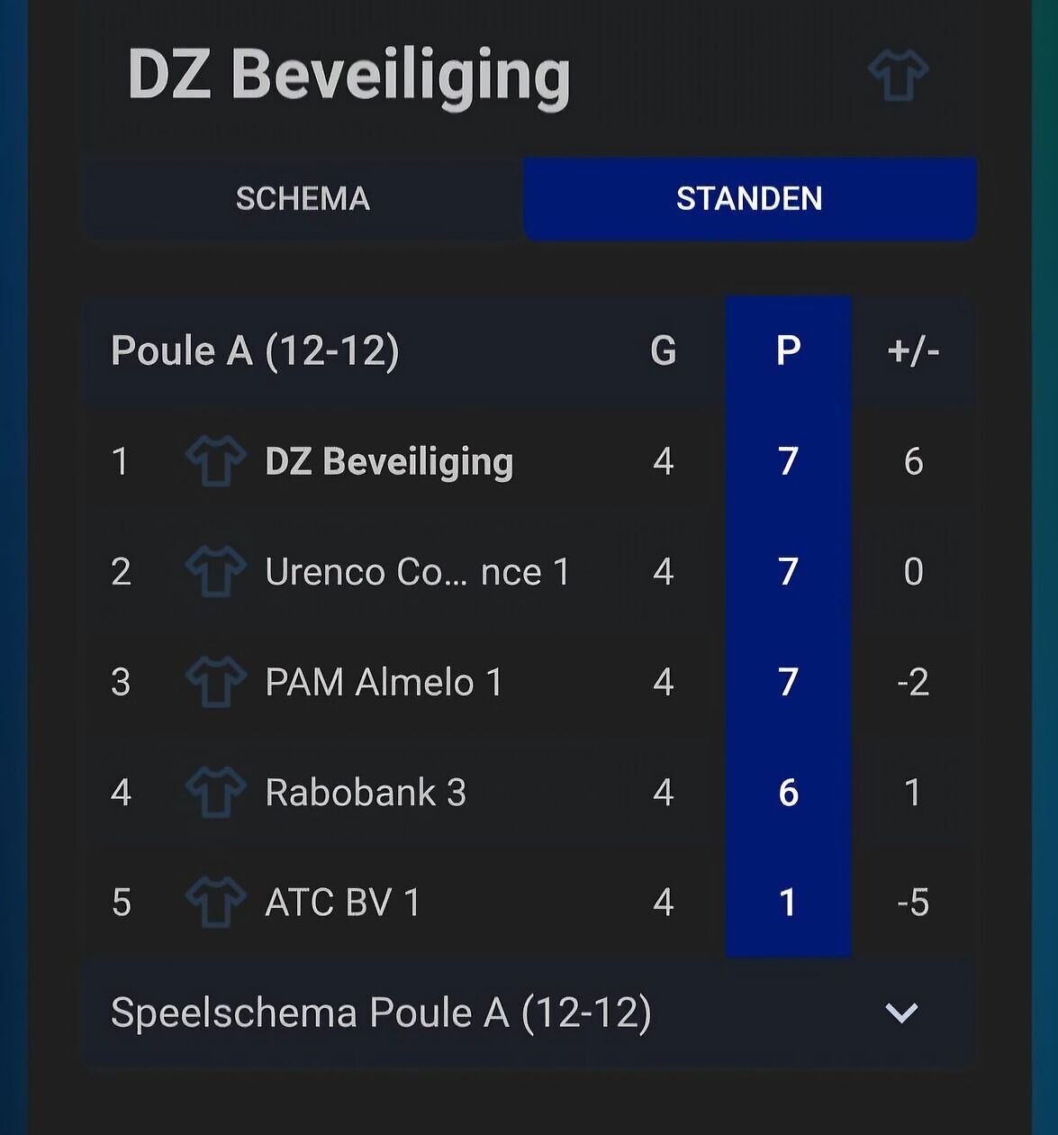The height and width of the screenshot is (1135, 1058).
Task: Click the +/- goal difference header
Action: coord(913,350)
